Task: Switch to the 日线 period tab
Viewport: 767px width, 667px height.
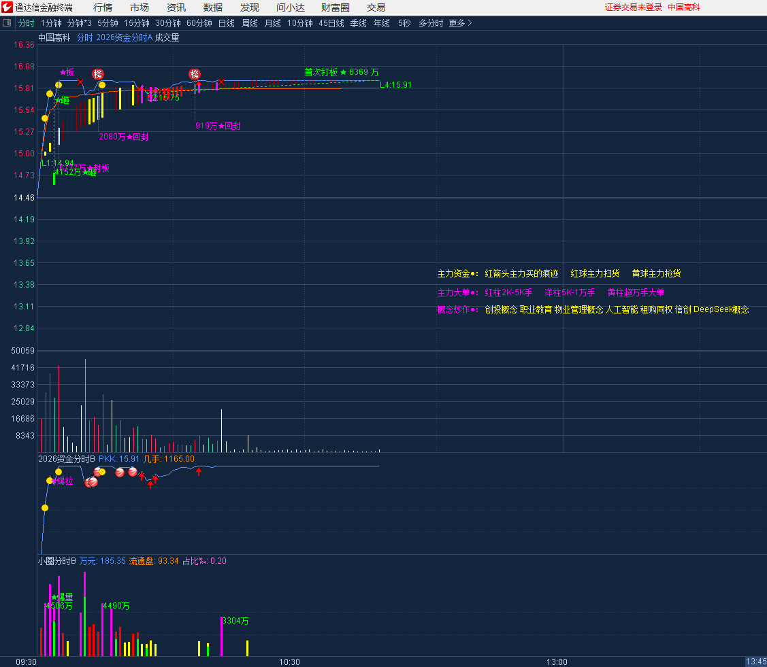Action: coord(226,23)
